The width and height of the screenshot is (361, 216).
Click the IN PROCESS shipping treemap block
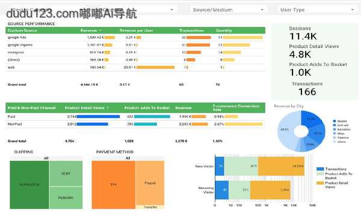pyautogui.click(x=29, y=185)
